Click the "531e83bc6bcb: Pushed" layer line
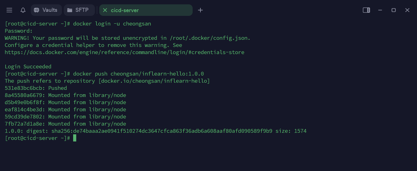This screenshot has height=171, width=417. 36,88
